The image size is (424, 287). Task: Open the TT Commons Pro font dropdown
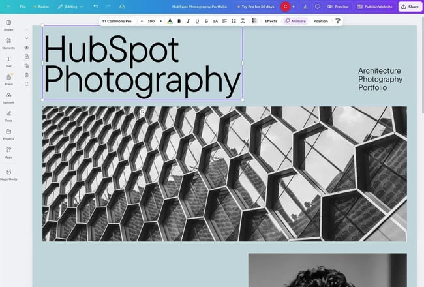click(x=117, y=21)
